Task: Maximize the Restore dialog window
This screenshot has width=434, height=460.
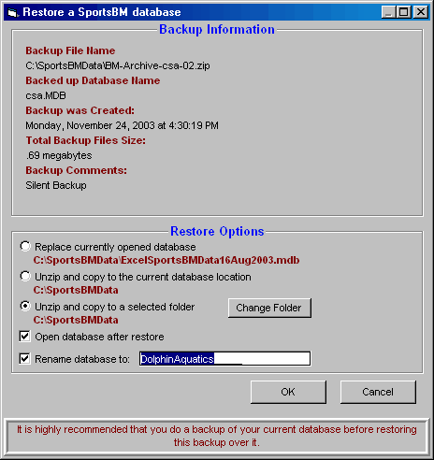Action: [403, 12]
